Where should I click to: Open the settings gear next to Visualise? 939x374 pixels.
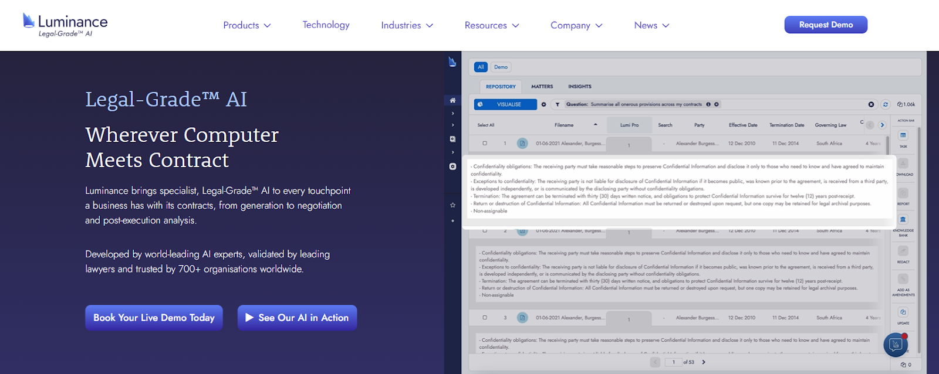pos(544,104)
